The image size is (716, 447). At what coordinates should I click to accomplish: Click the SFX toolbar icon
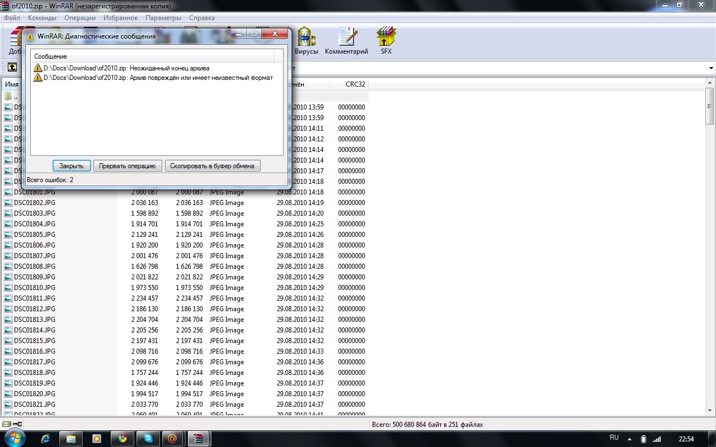click(386, 41)
